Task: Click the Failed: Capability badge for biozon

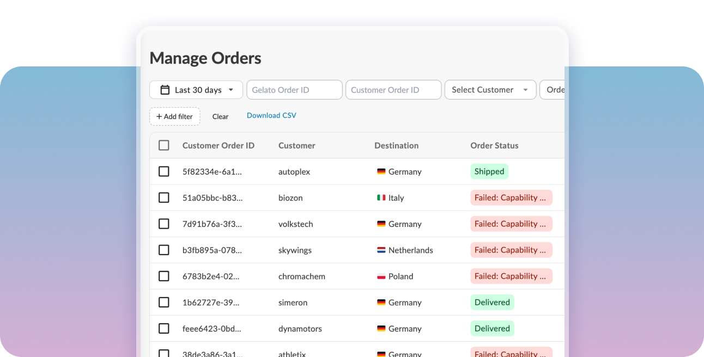Action: [x=511, y=198]
